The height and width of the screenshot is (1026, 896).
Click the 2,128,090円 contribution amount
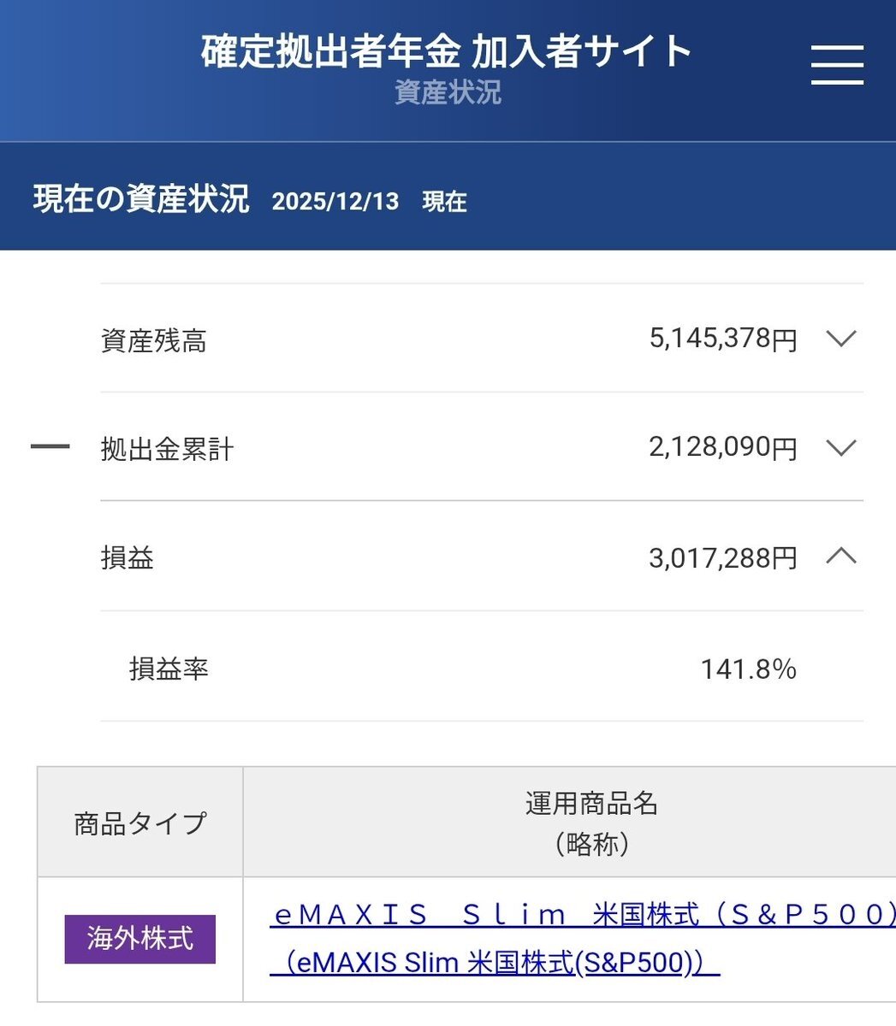pyautogui.click(x=722, y=447)
